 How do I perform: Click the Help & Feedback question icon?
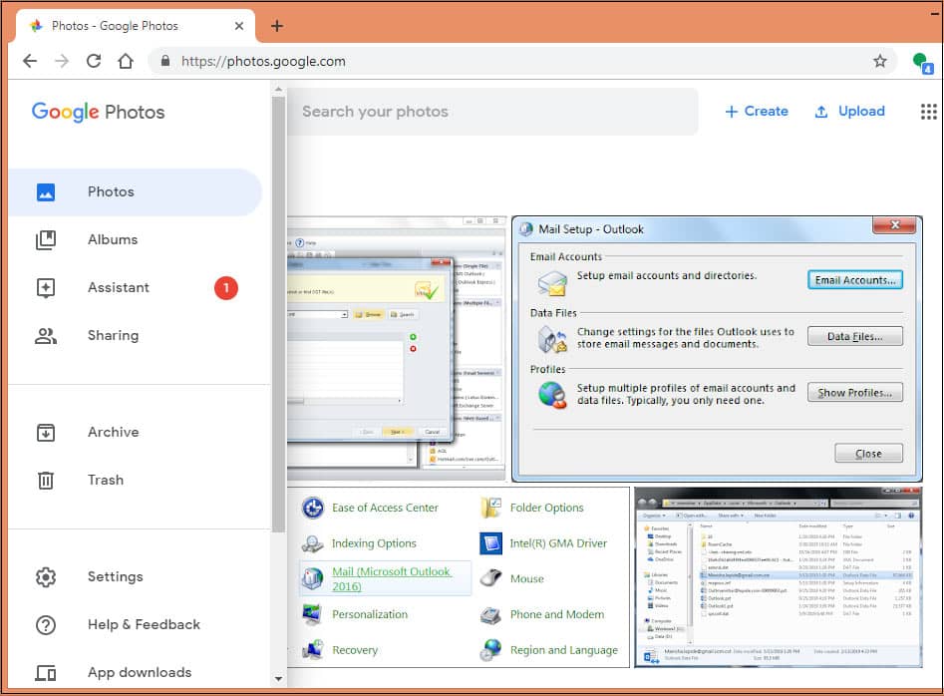click(x=46, y=625)
